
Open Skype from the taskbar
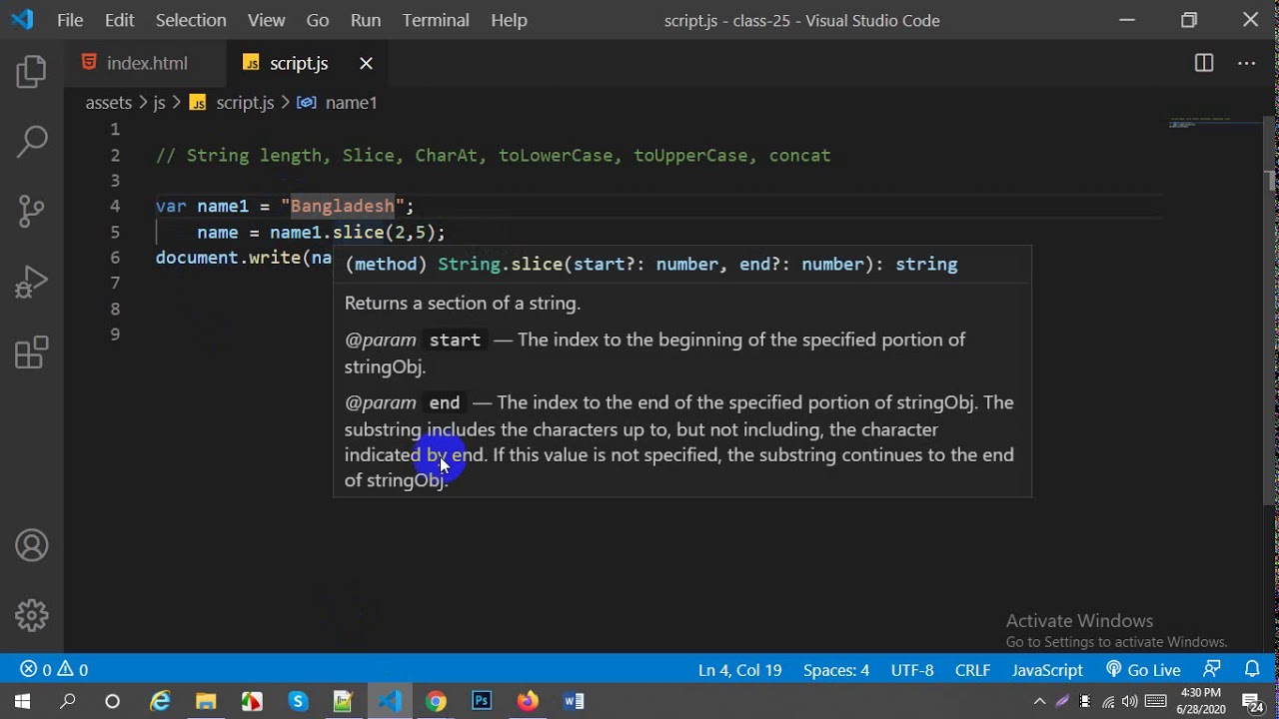[x=298, y=701]
